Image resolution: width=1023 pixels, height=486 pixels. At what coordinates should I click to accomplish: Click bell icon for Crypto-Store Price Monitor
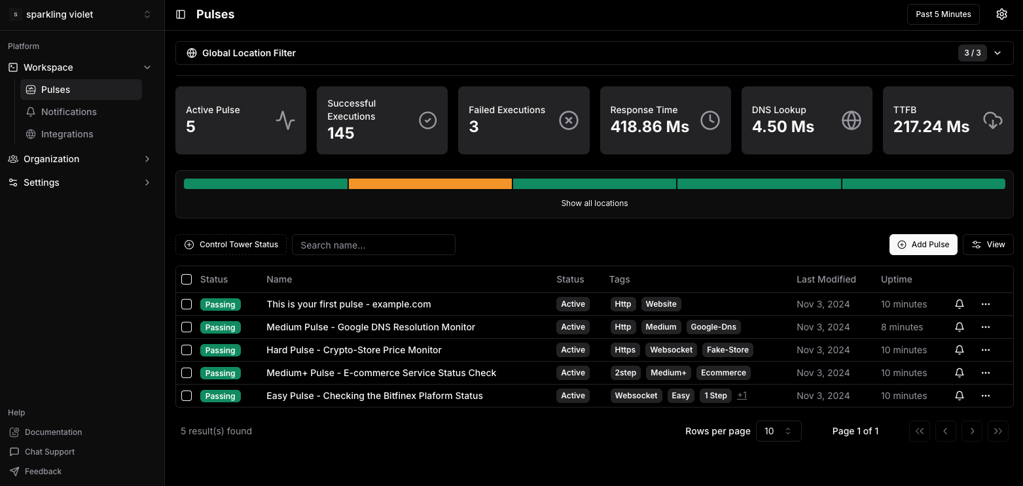click(x=960, y=350)
